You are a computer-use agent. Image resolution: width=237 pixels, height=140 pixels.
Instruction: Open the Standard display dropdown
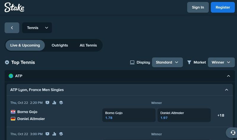(x=167, y=62)
